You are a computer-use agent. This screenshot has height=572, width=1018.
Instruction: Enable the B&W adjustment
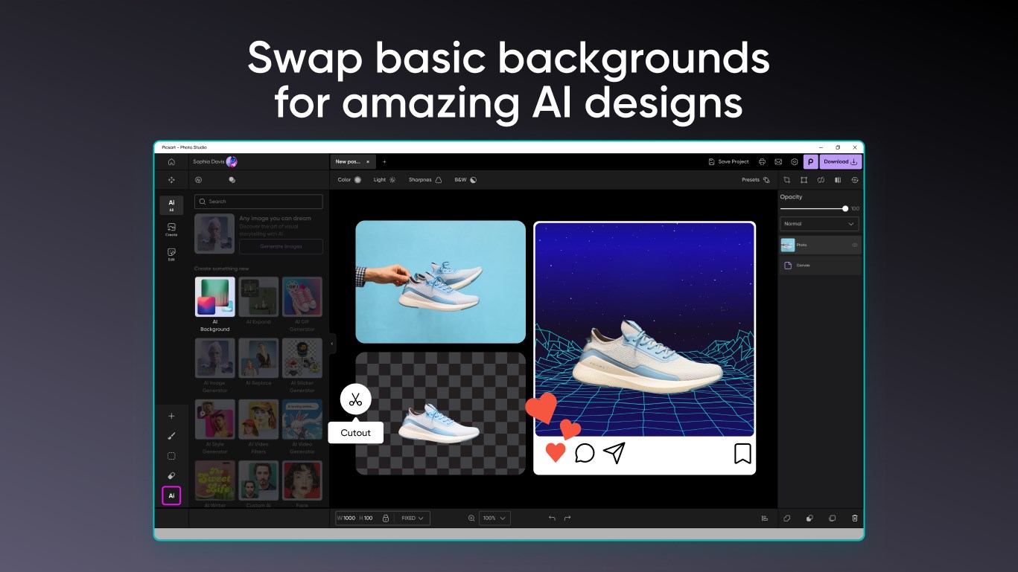pyautogui.click(x=465, y=179)
